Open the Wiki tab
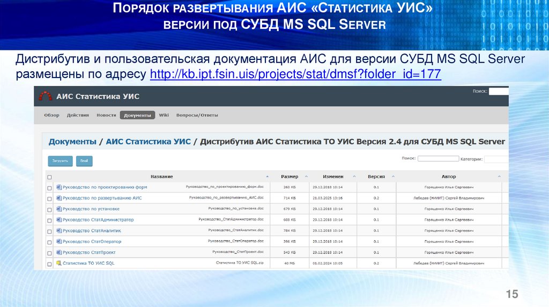Viewport: 549px width, 307px height. [164, 115]
